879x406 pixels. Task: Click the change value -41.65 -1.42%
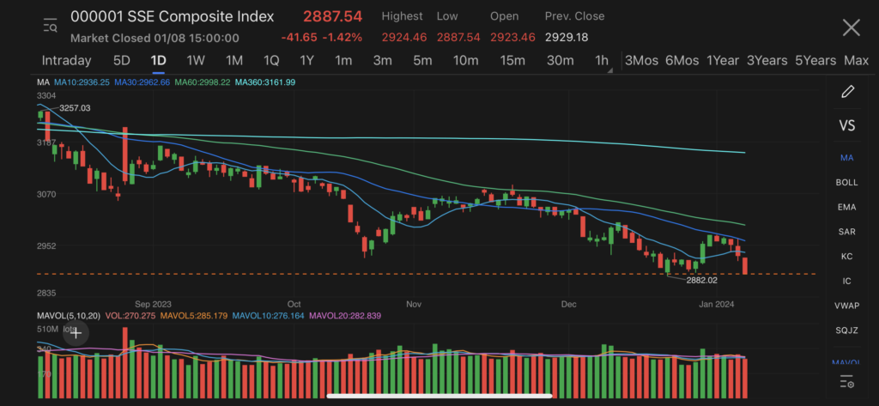coord(322,38)
